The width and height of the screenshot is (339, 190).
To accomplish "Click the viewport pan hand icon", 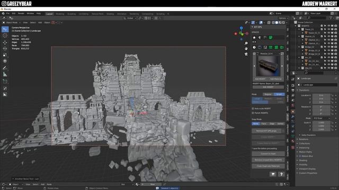I will [x=246, y=49].
